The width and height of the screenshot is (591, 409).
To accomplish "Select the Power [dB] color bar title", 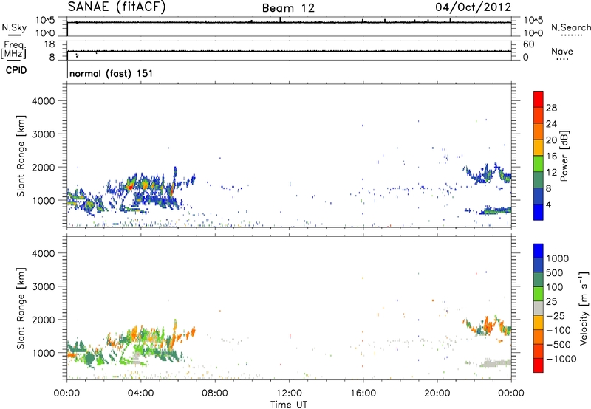I will click(x=564, y=156).
